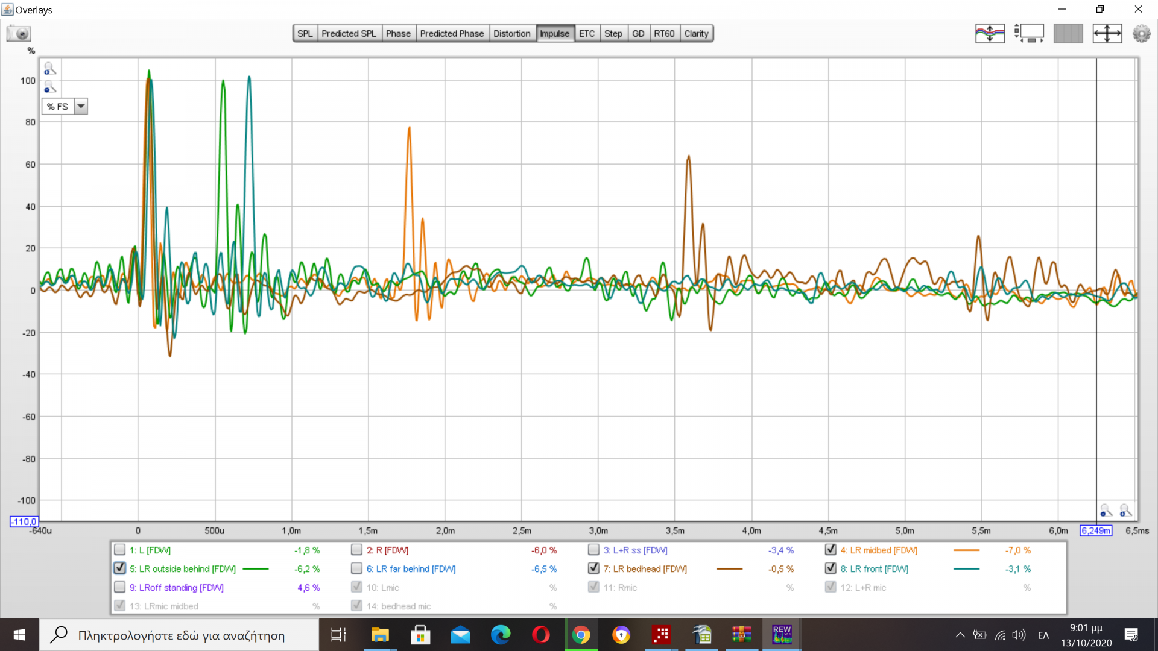Viewport: 1158px width, 651px height.
Task: Uncheck 5: LR outside behind [FDW]
Action: (119, 568)
